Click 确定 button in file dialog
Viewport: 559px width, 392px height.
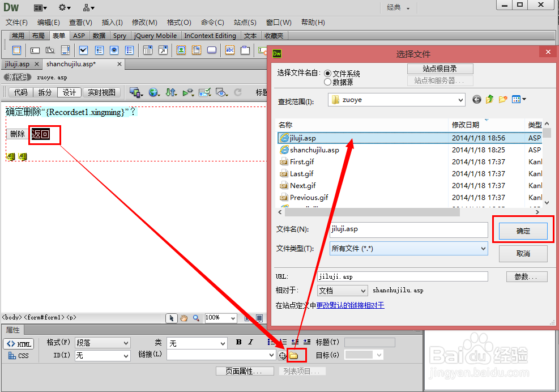click(x=523, y=231)
